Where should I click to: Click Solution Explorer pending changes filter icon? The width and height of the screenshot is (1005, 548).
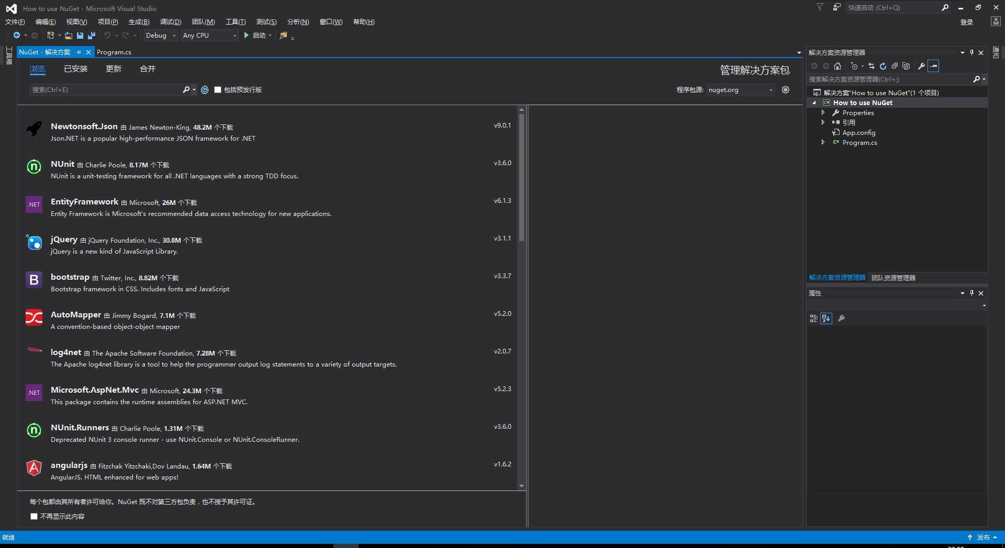[854, 66]
